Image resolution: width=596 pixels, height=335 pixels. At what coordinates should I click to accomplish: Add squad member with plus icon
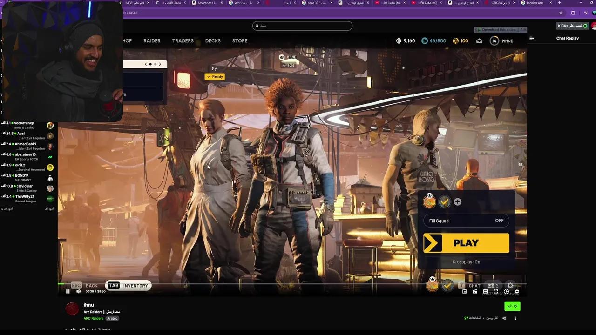tap(458, 202)
